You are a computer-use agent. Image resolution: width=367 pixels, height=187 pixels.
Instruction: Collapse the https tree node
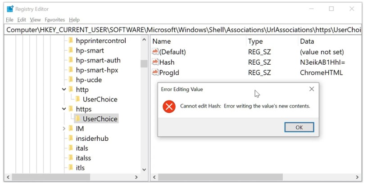pos(64,109)
